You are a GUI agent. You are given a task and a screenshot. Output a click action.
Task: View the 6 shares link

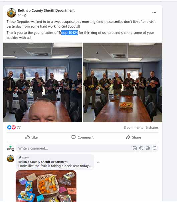tap(152, 128)
